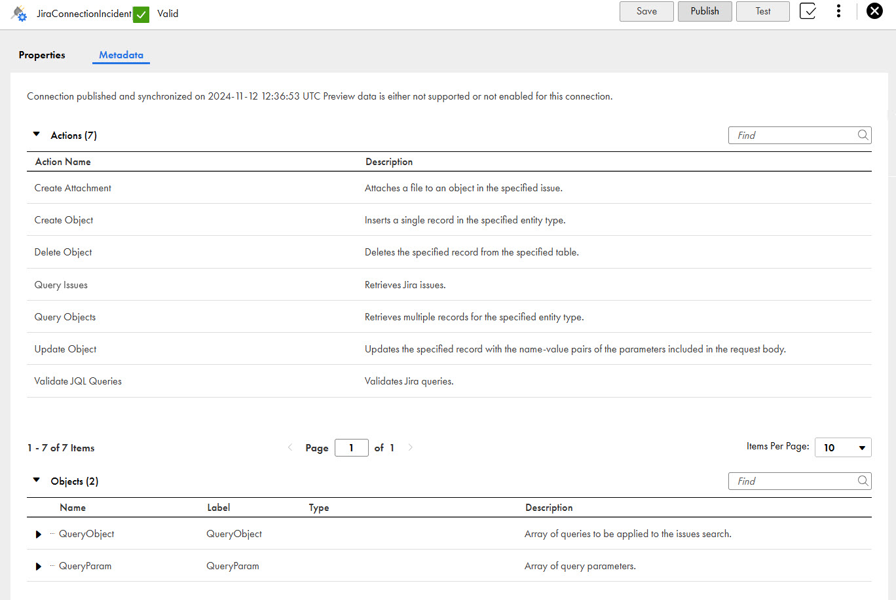Select the Update Object action
Viewport: 896px width, 600px height.
click(65, 349)
